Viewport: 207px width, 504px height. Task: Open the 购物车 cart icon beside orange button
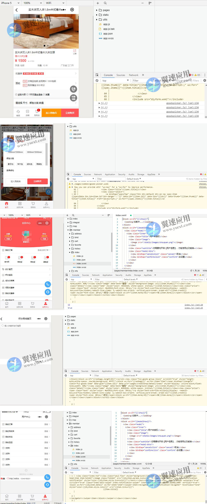tap(37, 113)
